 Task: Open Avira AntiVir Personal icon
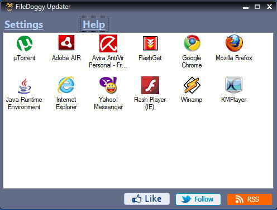click(x=108, y=43)
